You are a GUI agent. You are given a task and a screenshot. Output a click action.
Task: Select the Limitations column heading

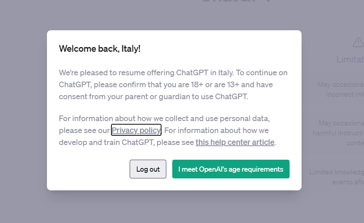[x=350, y=59]
